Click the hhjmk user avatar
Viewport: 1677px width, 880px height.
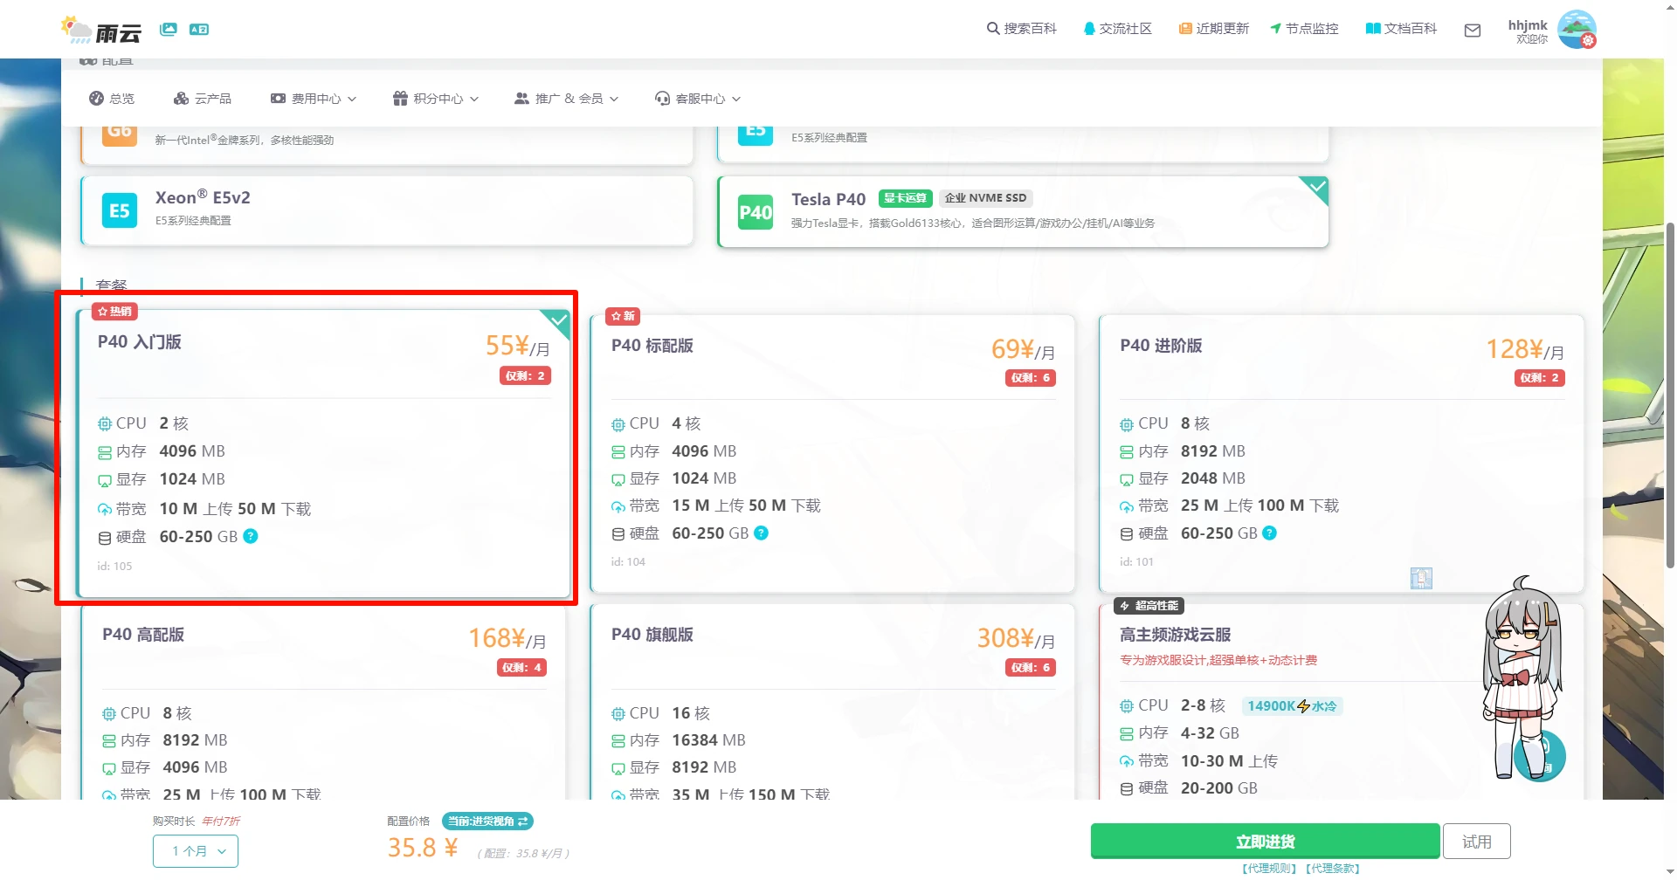pyautogui.click(x=1576, y=30)
